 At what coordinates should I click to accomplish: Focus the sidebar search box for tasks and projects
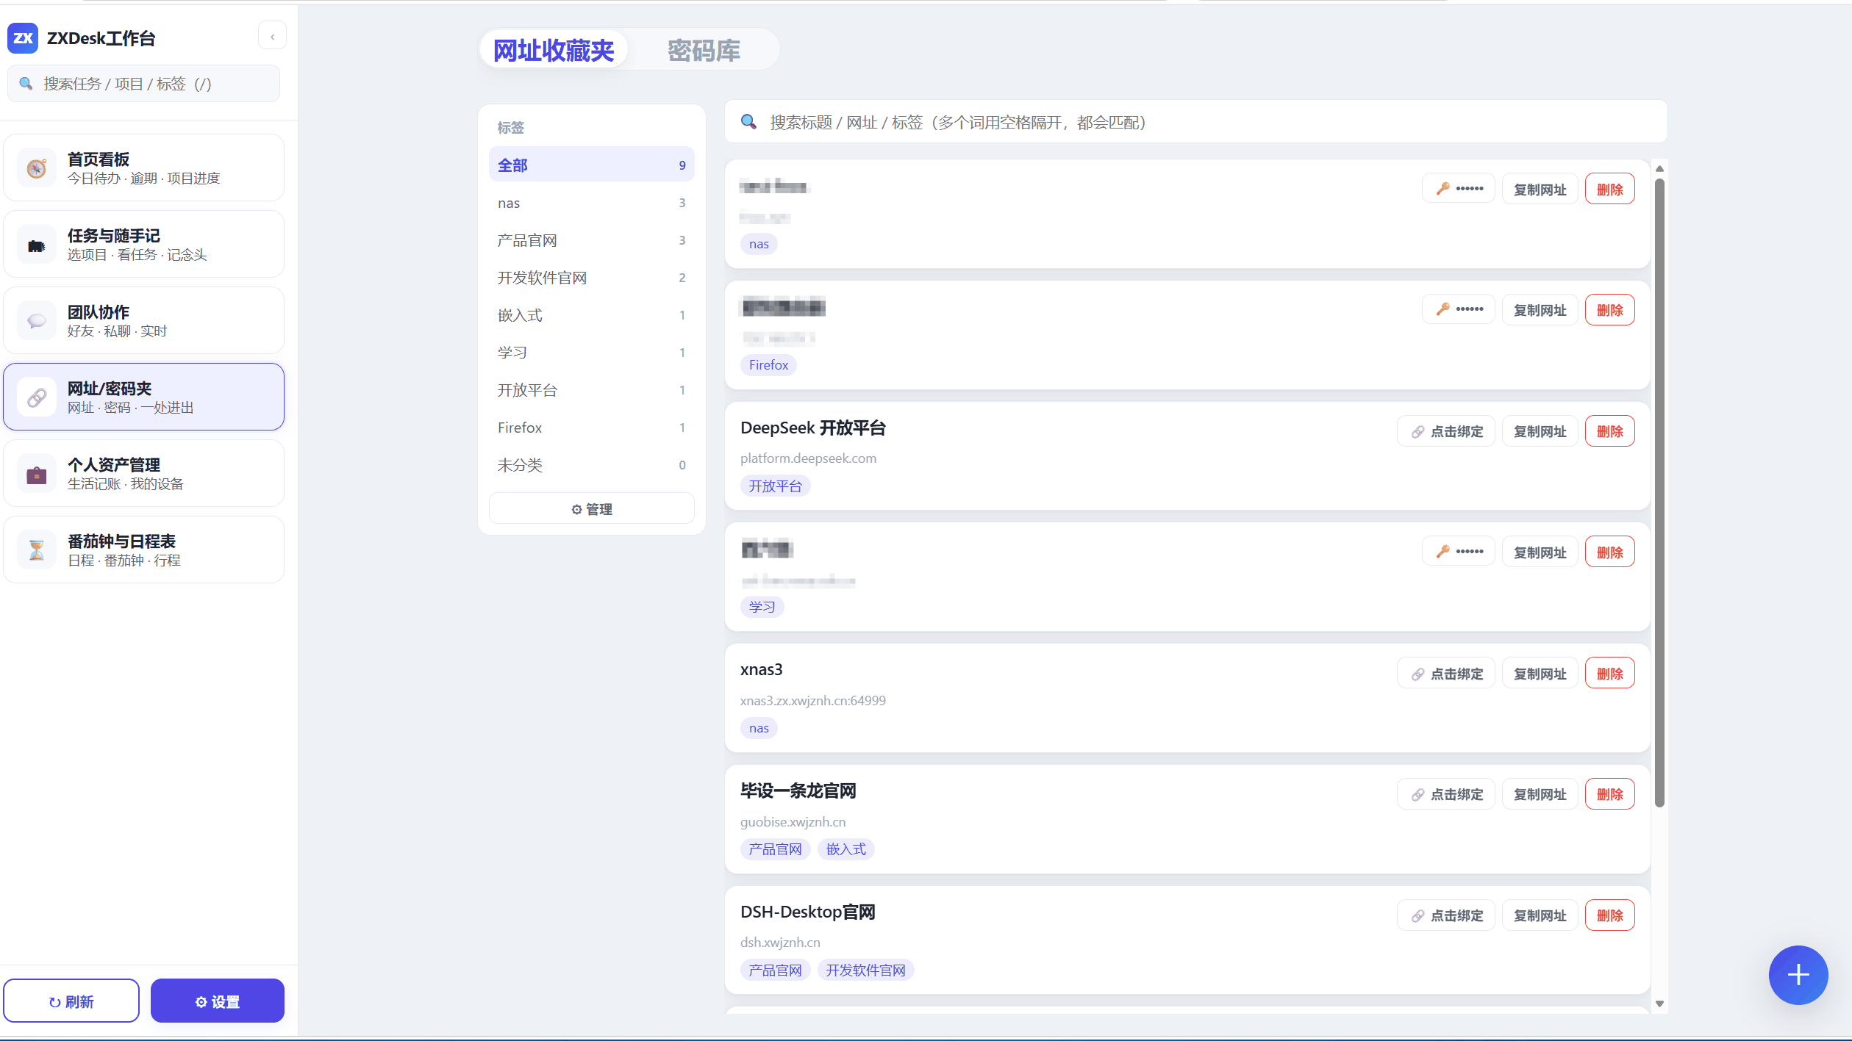(143, 84)
